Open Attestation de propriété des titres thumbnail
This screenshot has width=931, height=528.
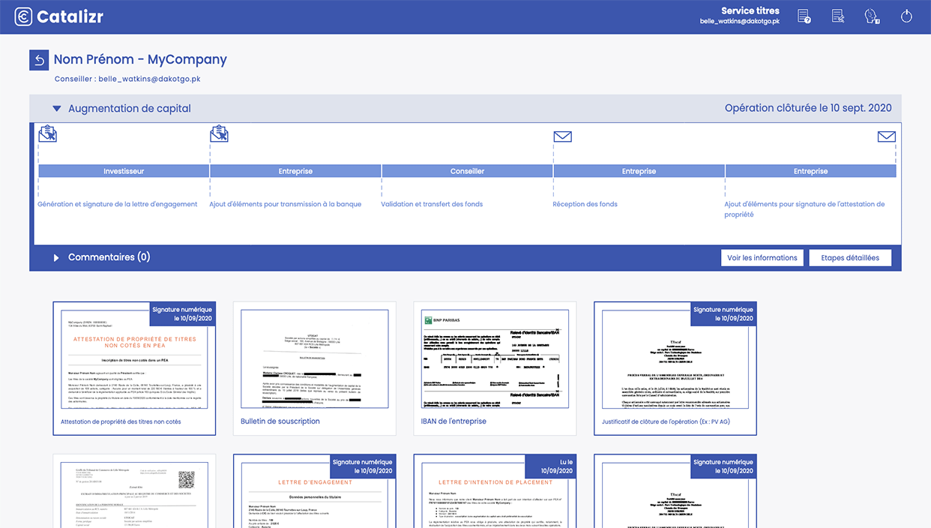pos(134,367)
